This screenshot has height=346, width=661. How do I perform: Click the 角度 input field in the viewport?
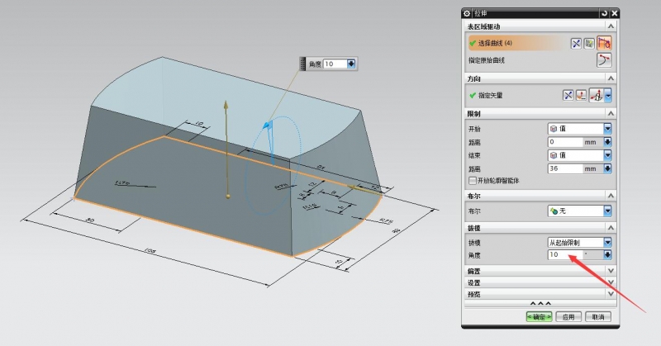coord(335,64)
